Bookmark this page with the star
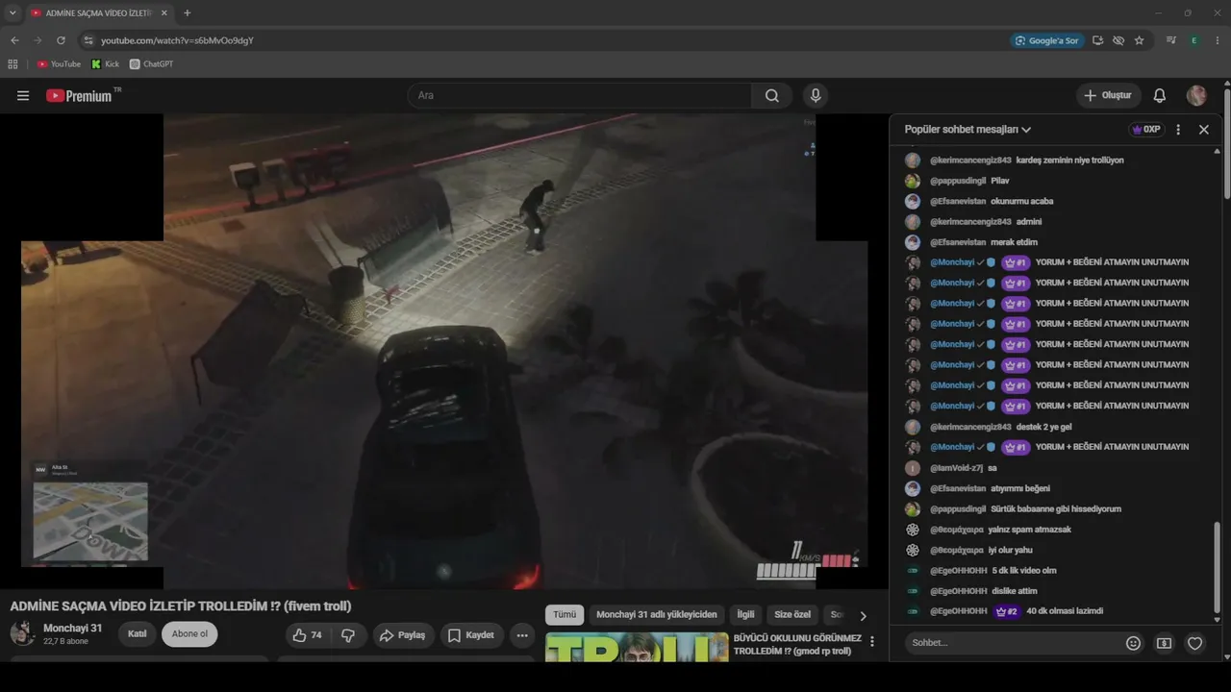This screenshot has width=1231, height=692. point(1140,40)
